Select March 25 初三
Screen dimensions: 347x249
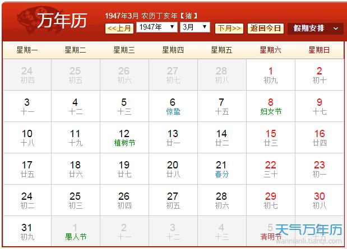pyautogui.click(x=76, y=200)
